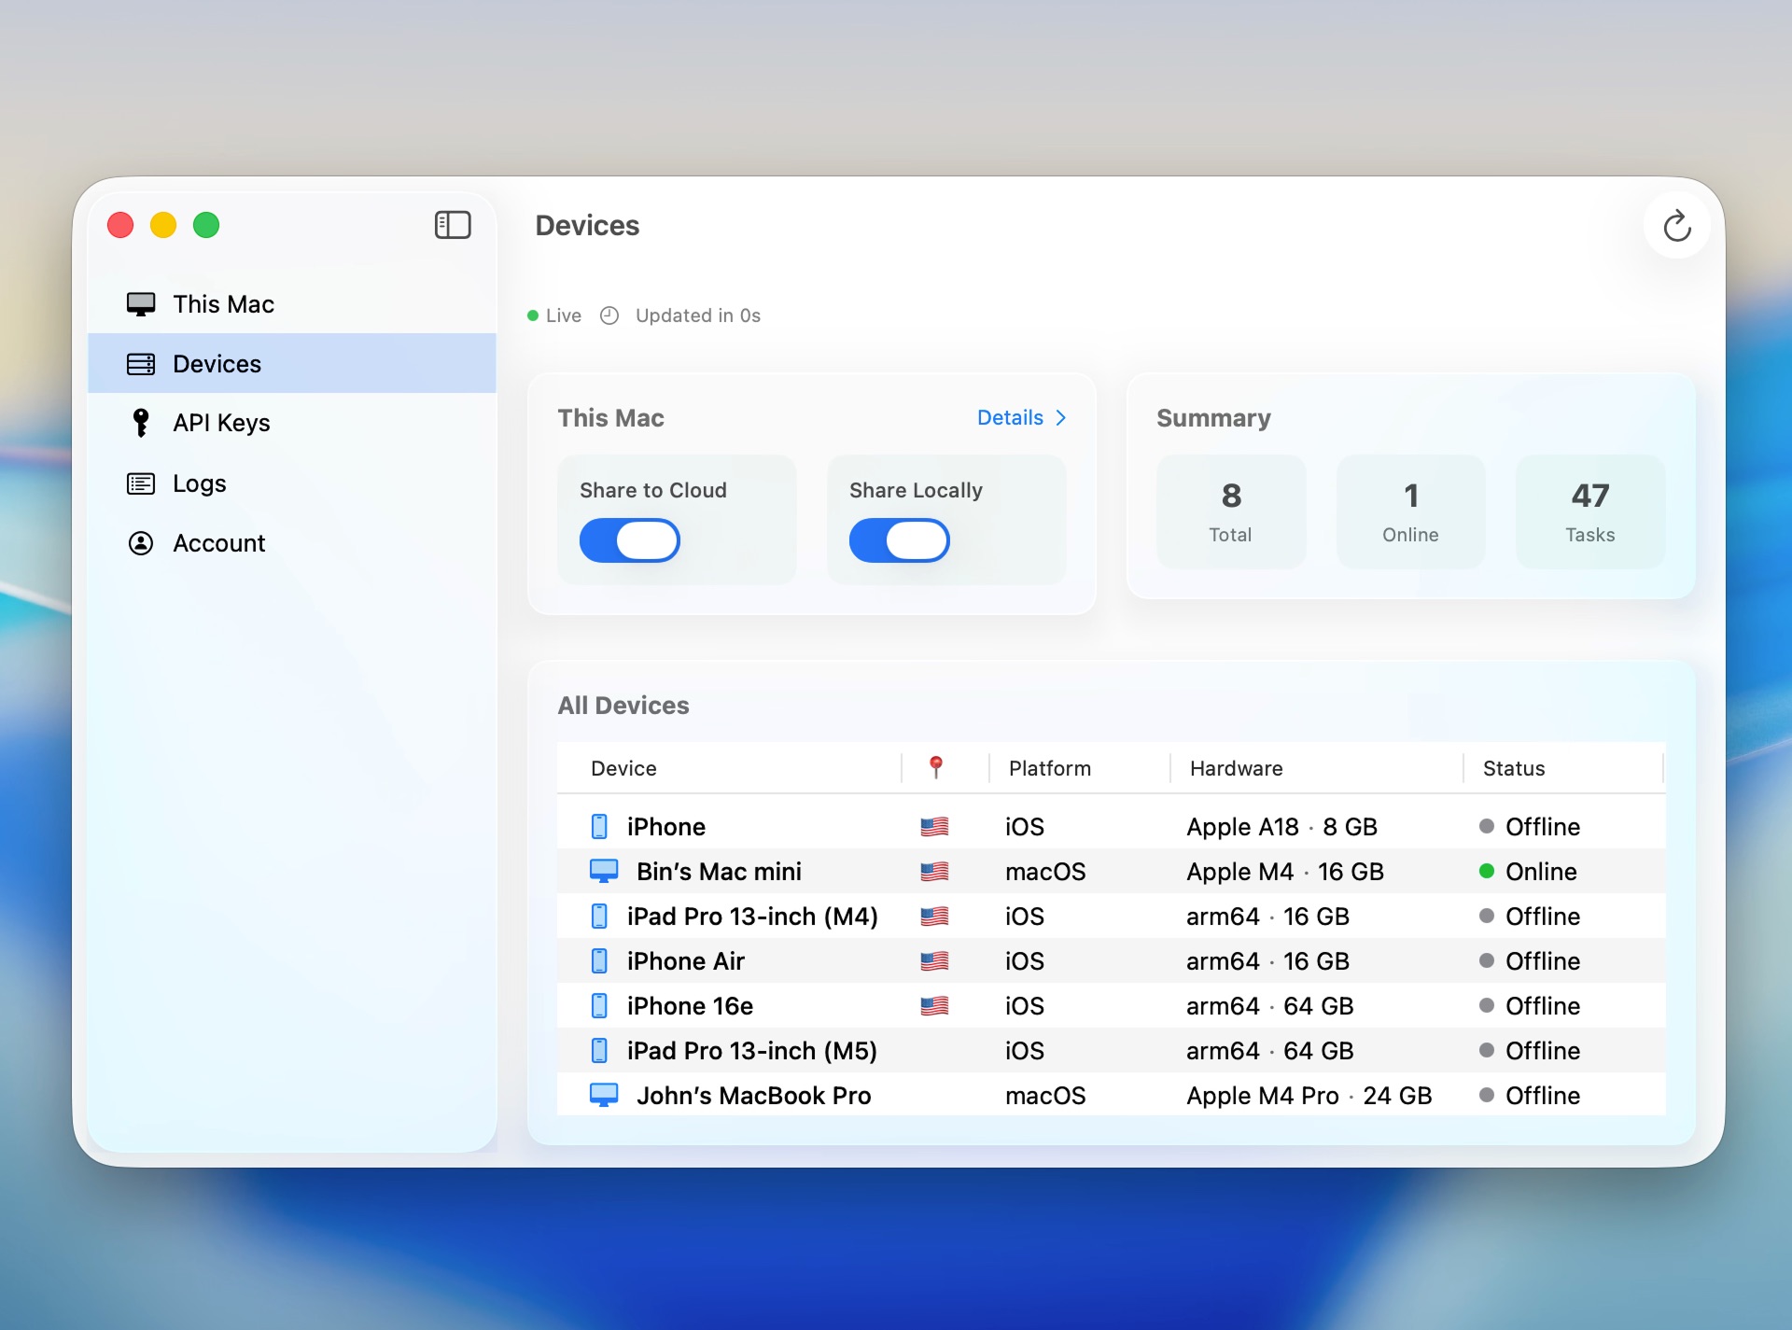
Task: Open Logs via its sidebar icon
Action: coord(141,483)
